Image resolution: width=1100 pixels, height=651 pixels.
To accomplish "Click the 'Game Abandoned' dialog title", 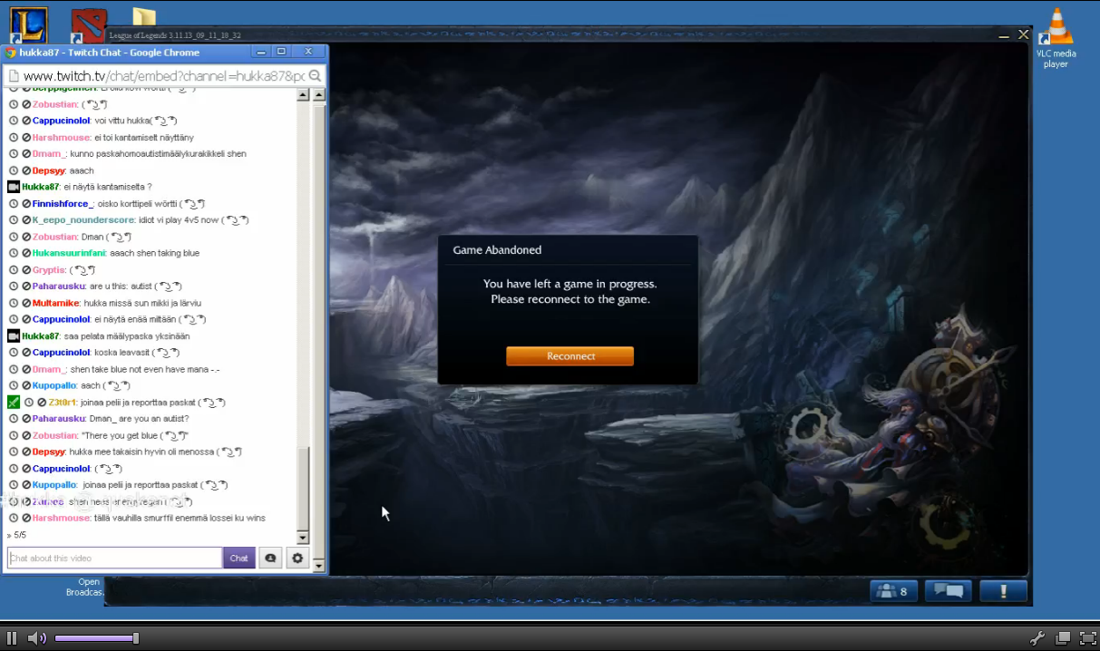I will tap(497, 250).
